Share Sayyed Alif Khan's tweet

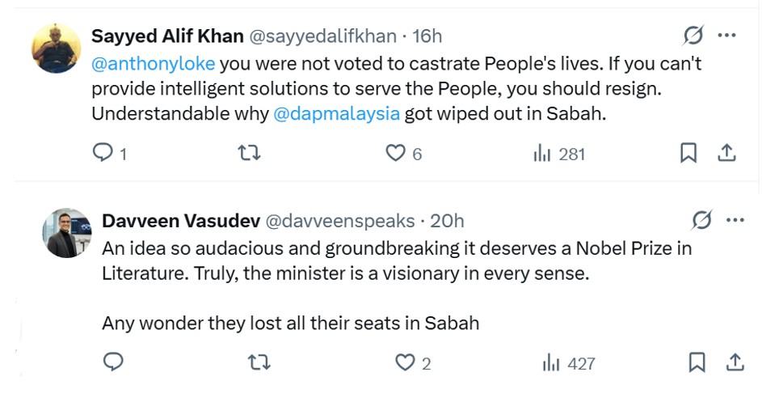[x=726, y=153]
